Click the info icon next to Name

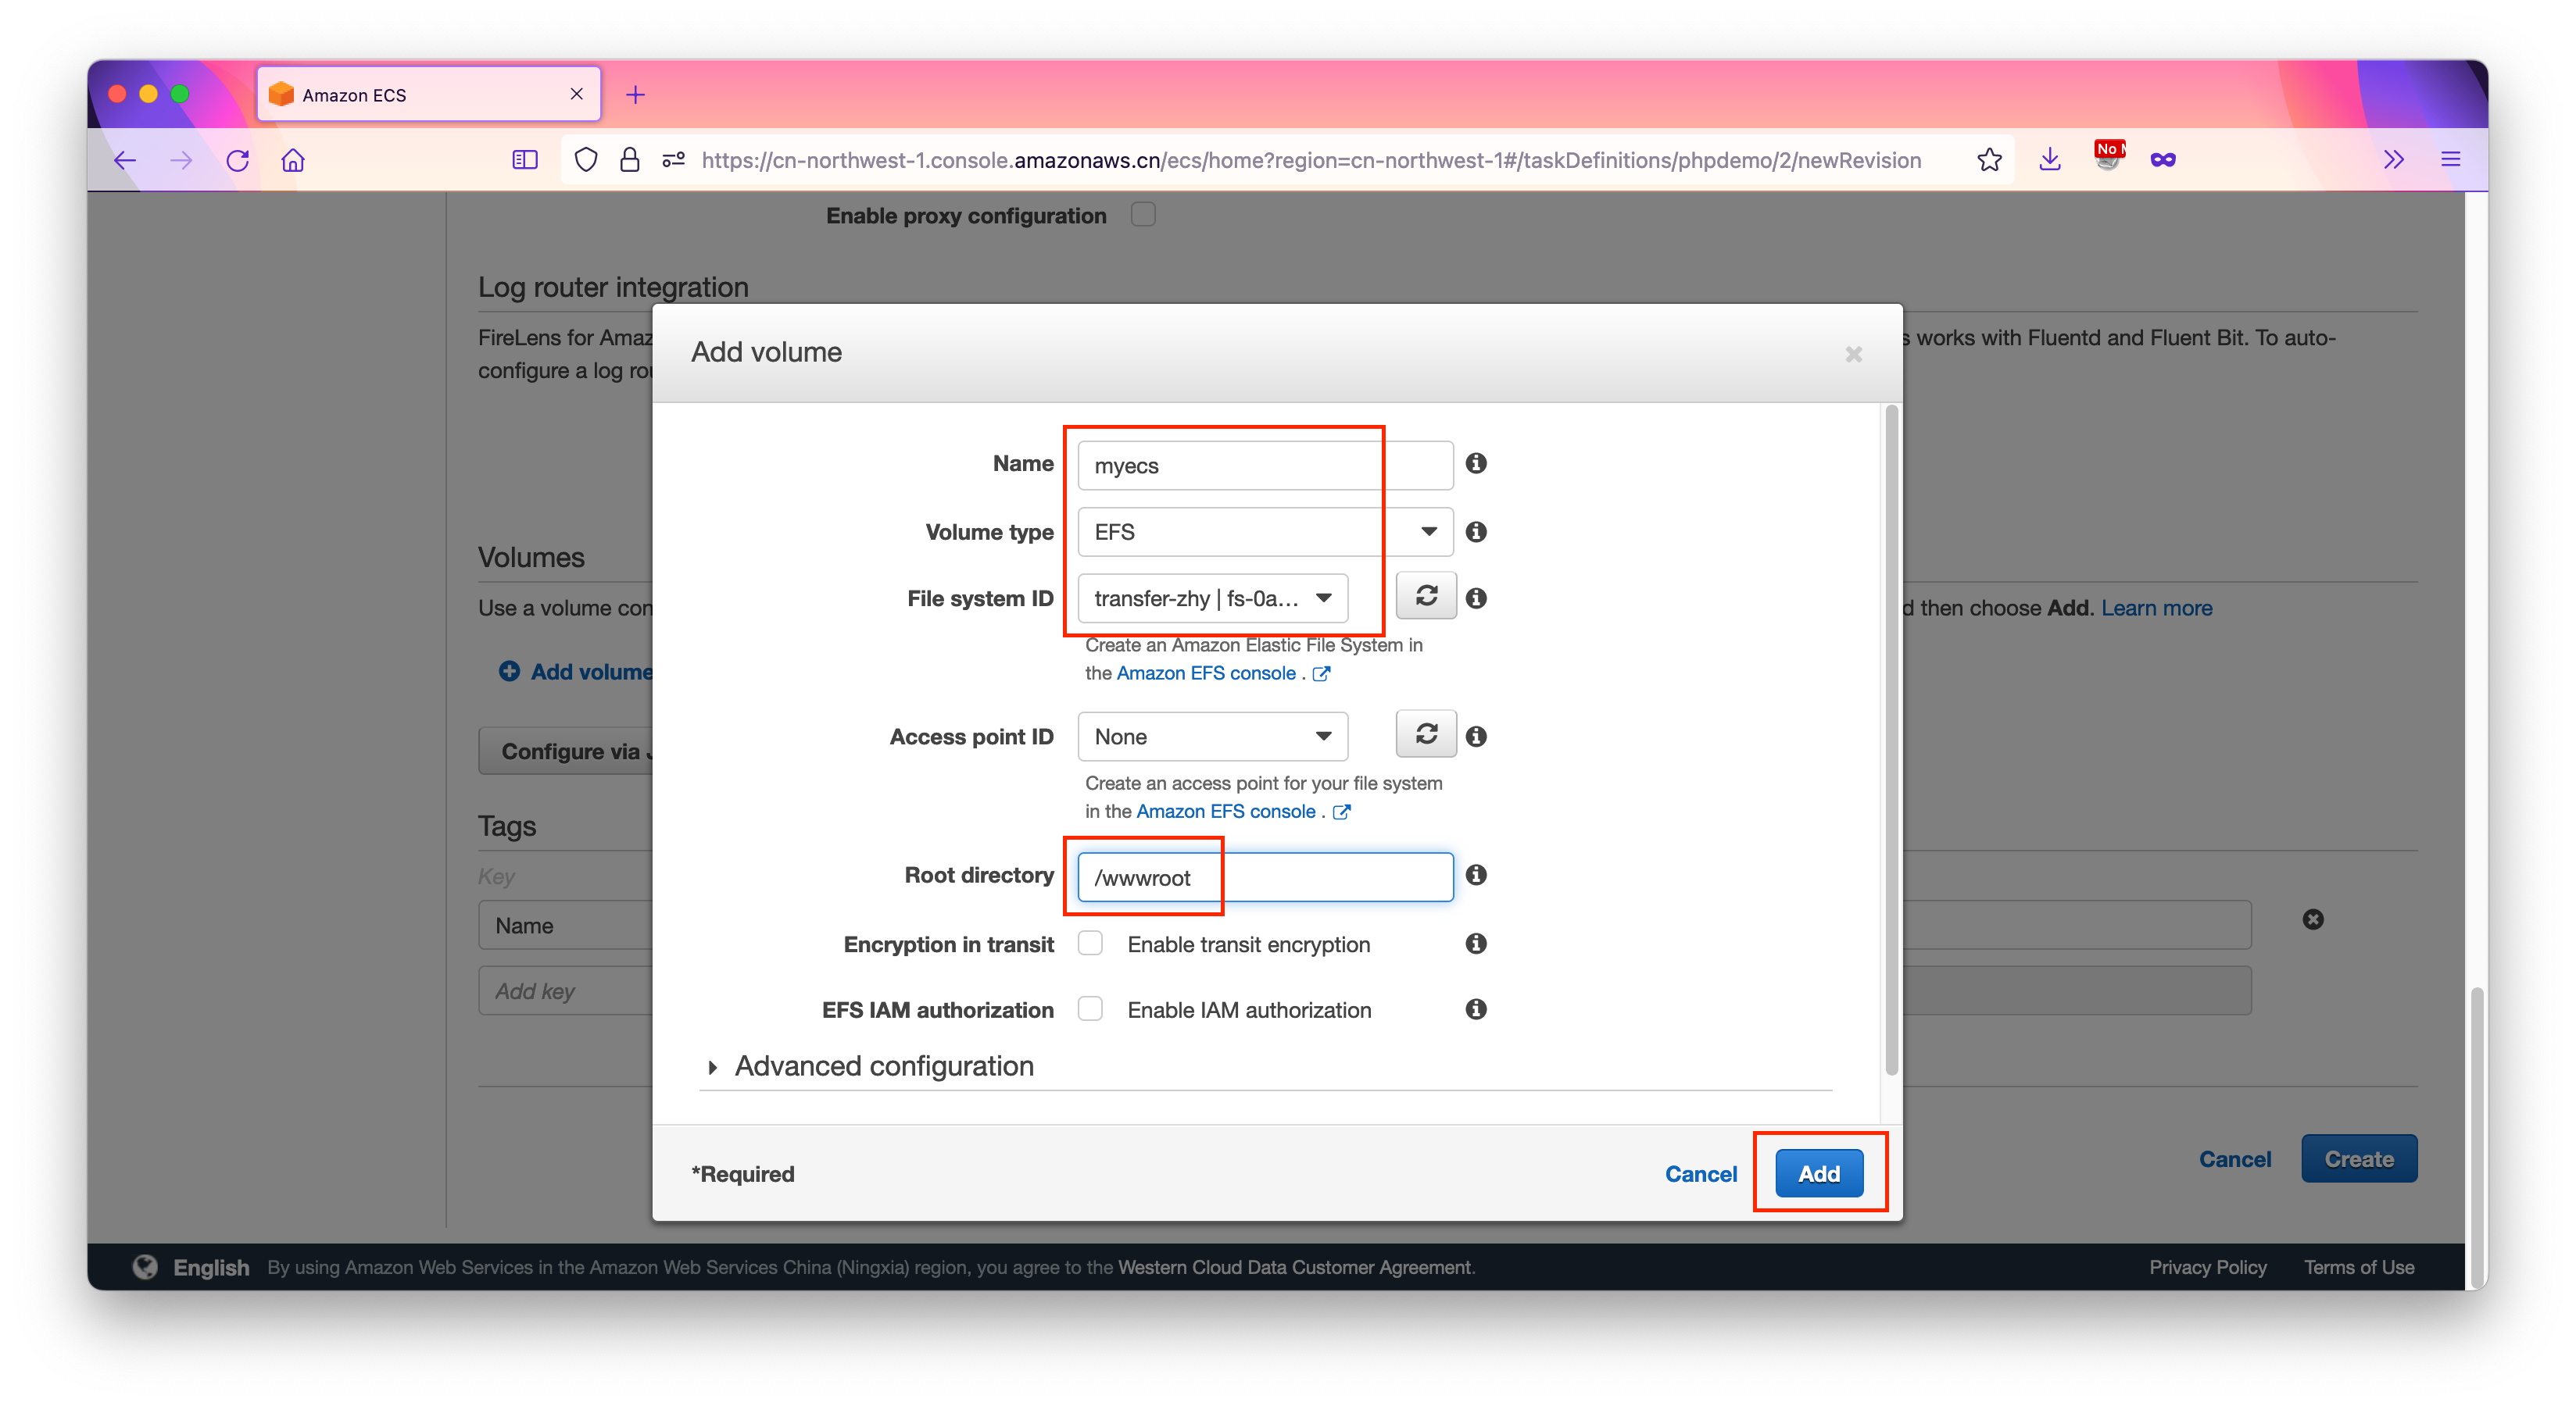[x=1476, y=464]
